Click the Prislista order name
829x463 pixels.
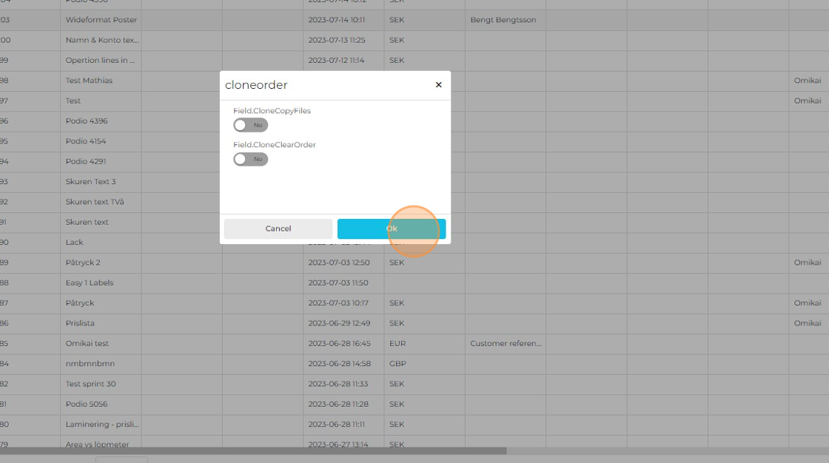(x=80, y=323)
